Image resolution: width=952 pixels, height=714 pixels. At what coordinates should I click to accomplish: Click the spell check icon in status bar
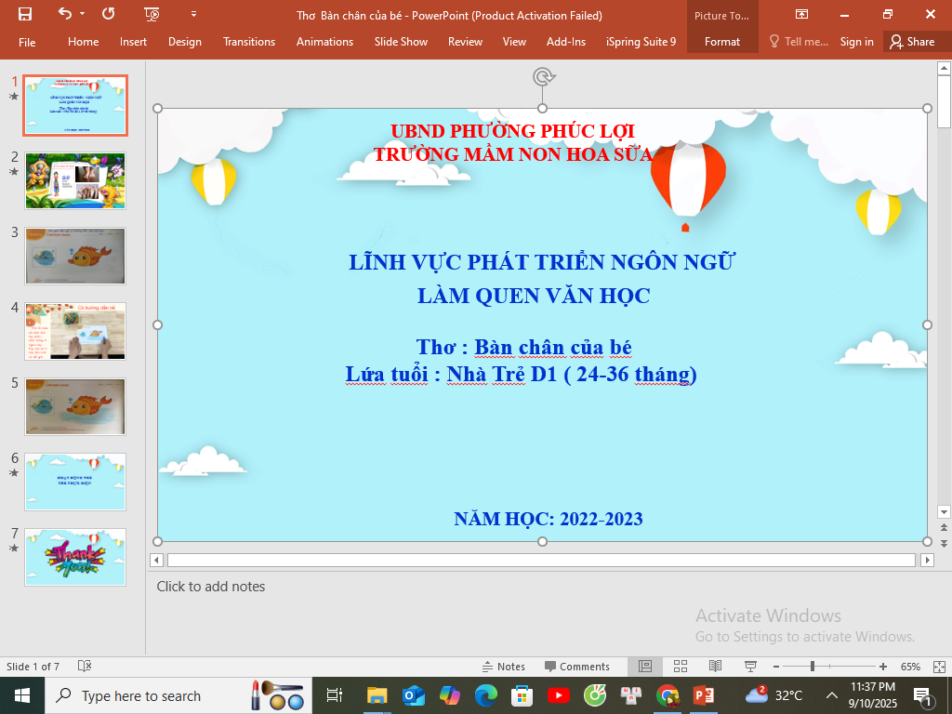pos(85,667)
